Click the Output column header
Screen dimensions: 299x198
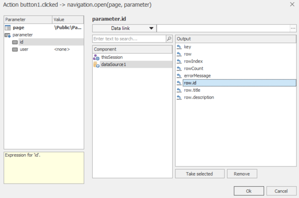click(236, 39)
